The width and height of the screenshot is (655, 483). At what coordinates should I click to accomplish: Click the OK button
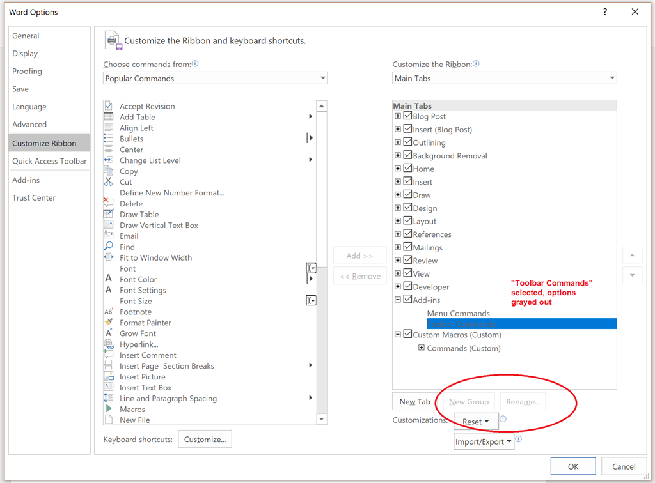coord(573,466)
